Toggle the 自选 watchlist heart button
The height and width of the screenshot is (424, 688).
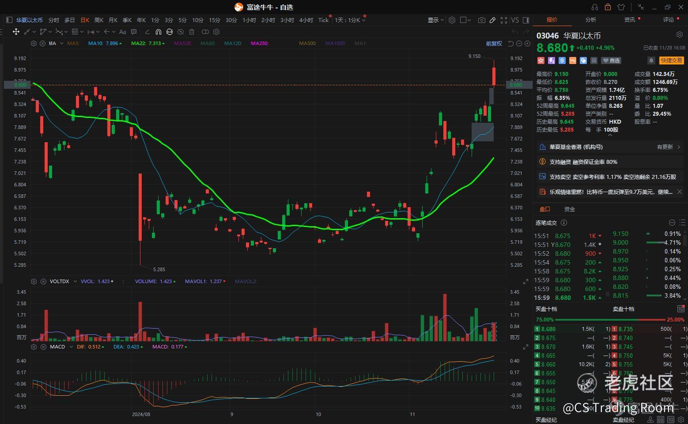(612, 61)
